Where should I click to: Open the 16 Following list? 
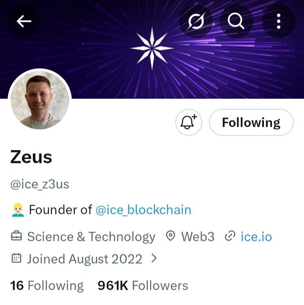[x=47, y=286]
